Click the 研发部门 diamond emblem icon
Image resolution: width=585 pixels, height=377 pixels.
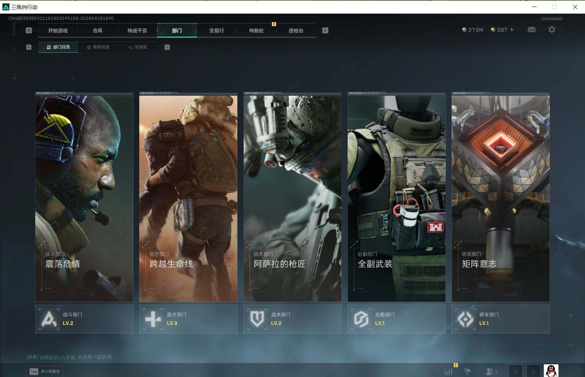tap(465, 319)
